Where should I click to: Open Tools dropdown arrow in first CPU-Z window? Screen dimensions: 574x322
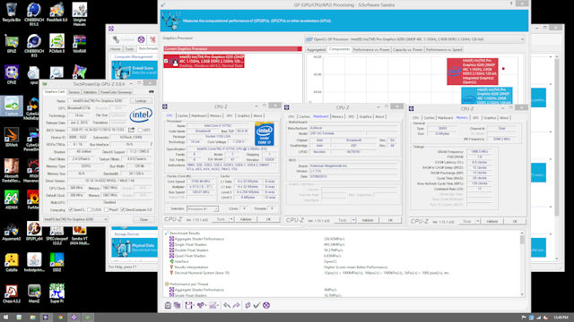231,219
